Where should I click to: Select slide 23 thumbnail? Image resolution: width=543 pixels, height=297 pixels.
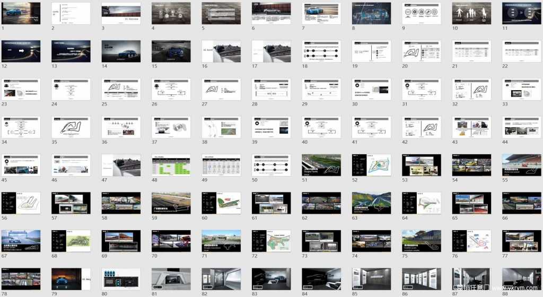(x=21, y=90)
